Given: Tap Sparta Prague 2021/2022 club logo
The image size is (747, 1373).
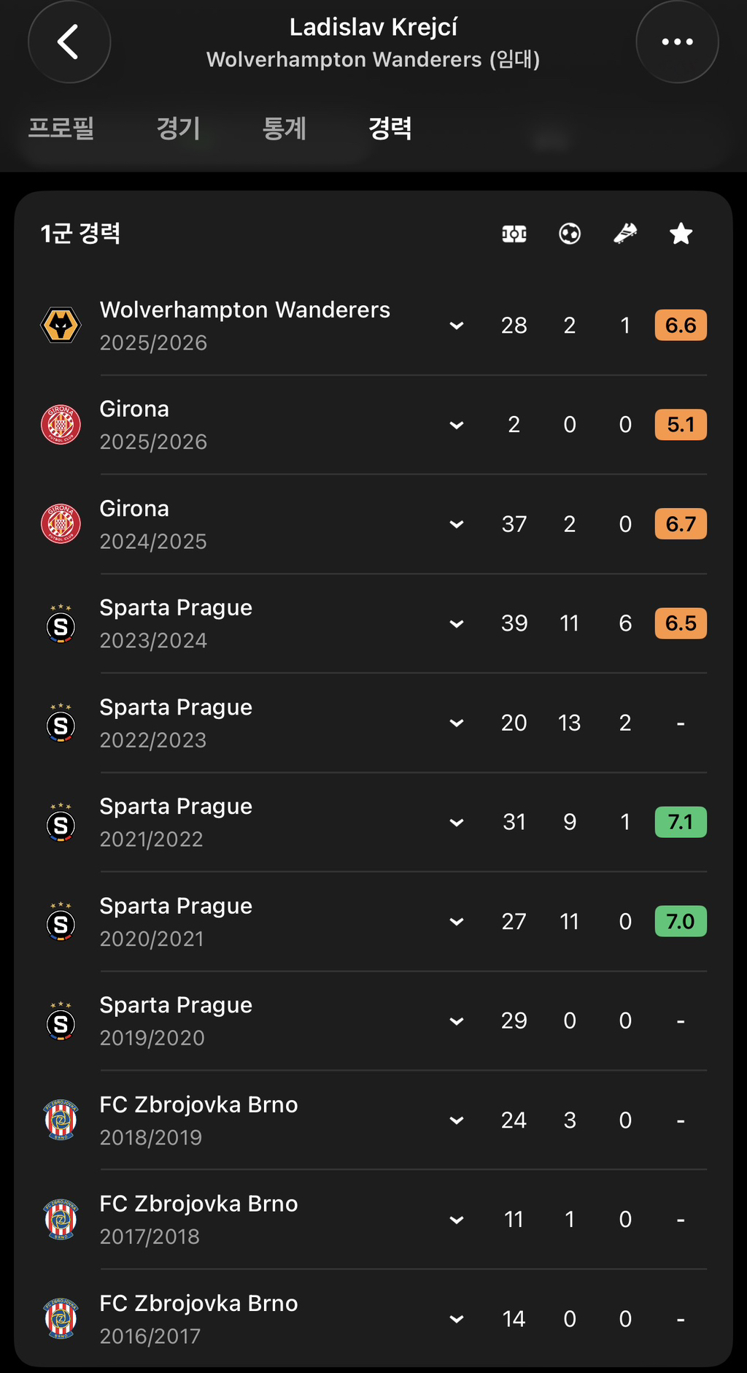Looking at the screenshot, I should point(61,823).
